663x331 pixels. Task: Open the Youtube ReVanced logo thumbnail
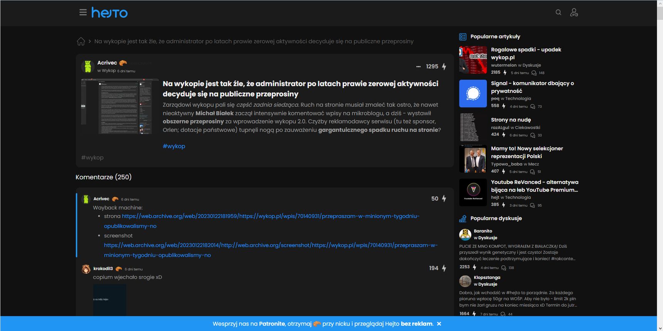tap(473, 192)
